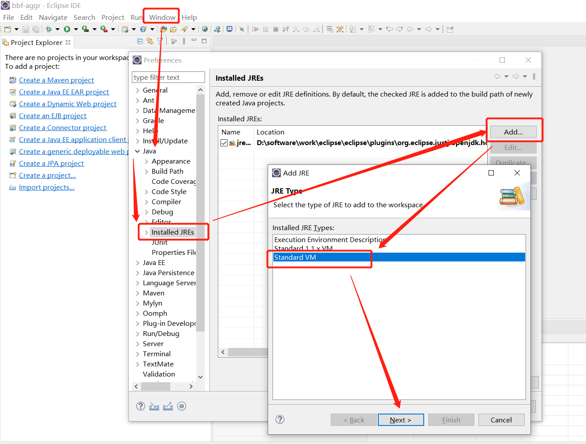Screen dimensions: 586x444
Task: Click the Save All toolbar icon
Action: (36, 29)
